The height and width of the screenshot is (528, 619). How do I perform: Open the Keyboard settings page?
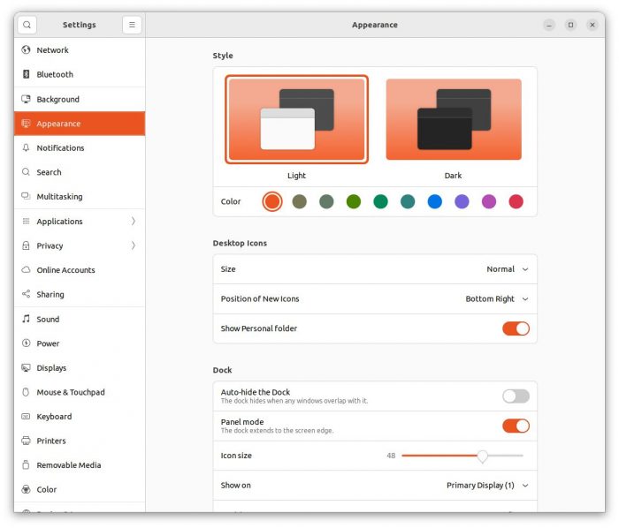point(54,417)
